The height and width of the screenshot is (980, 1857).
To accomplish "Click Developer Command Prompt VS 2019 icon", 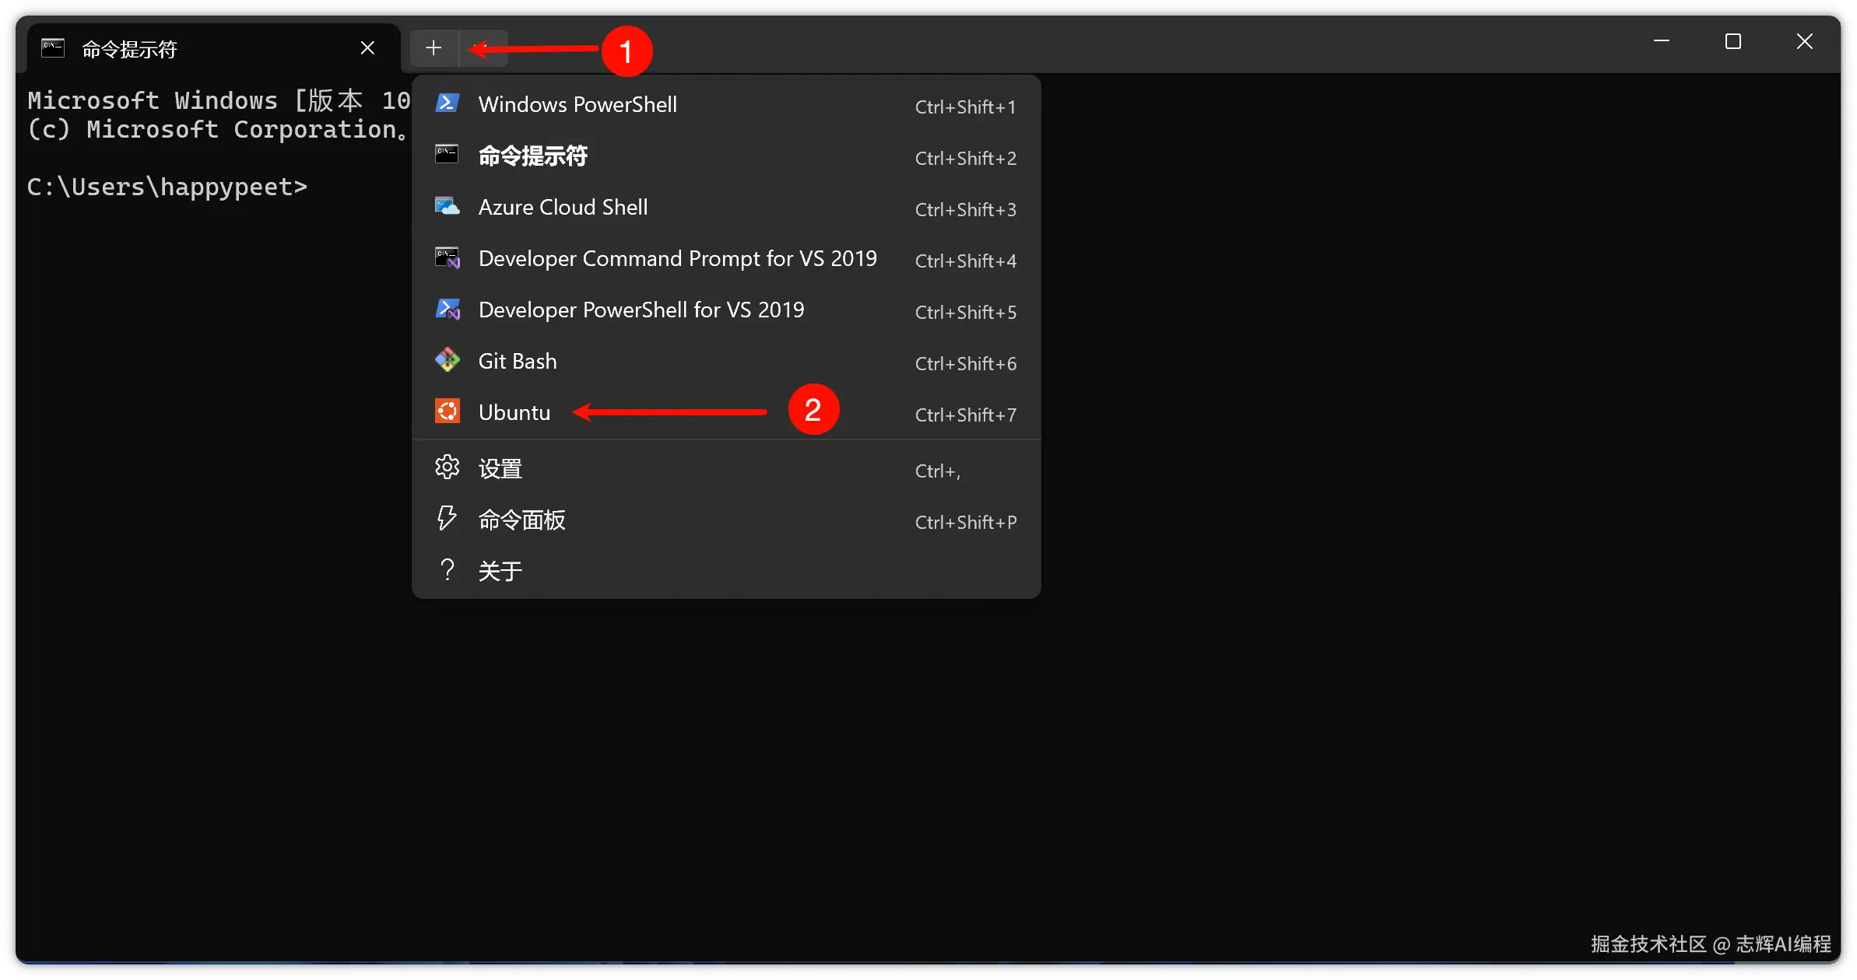I will point(447,258).
